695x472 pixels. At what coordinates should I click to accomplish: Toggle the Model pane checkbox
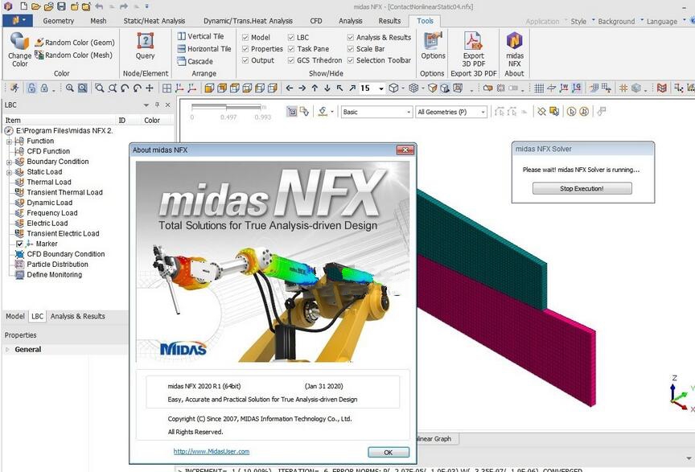245,37
